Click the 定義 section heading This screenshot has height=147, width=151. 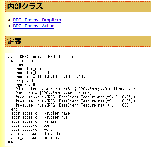click(14, 41)
